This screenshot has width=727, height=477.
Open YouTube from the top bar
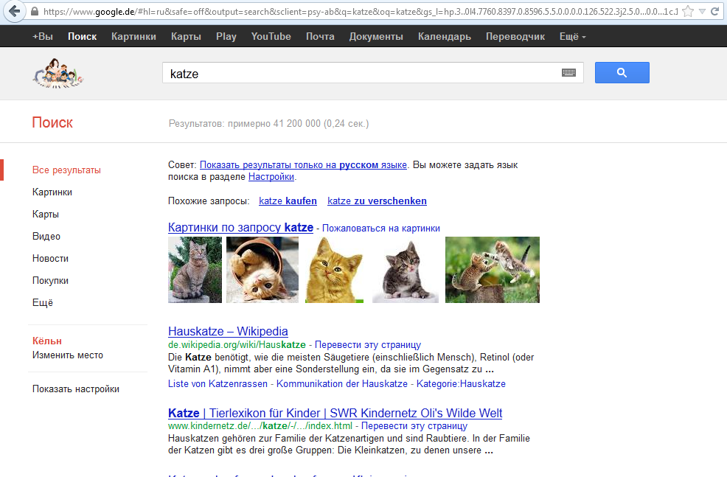271,37
